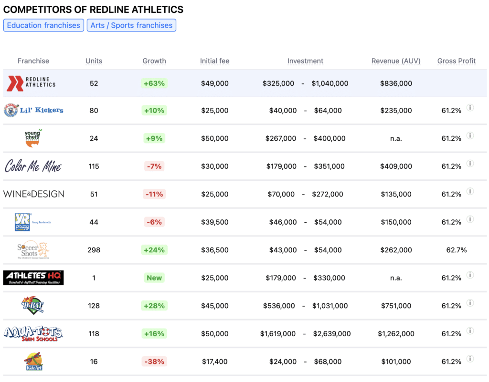This screenshot has height=382, width=489.
Task: Click the 62.7% gross profit value
Action: 457,250
